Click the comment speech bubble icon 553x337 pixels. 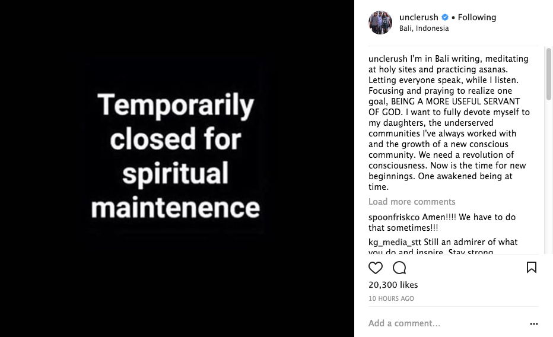pyautogui.click(x=399, y=268)
